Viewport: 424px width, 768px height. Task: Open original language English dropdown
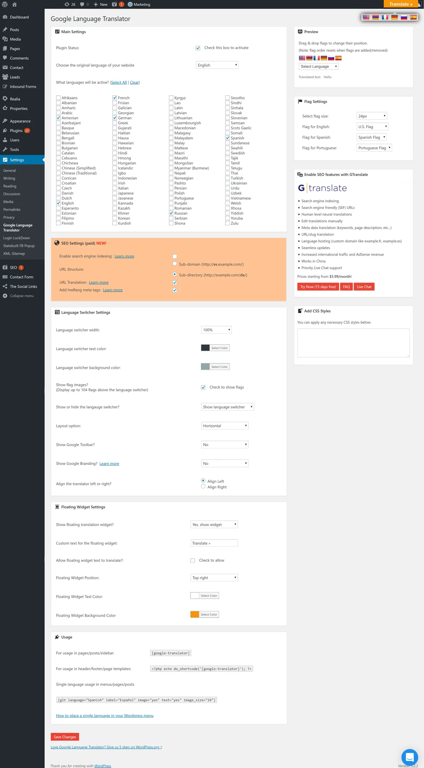pos(217,65)
